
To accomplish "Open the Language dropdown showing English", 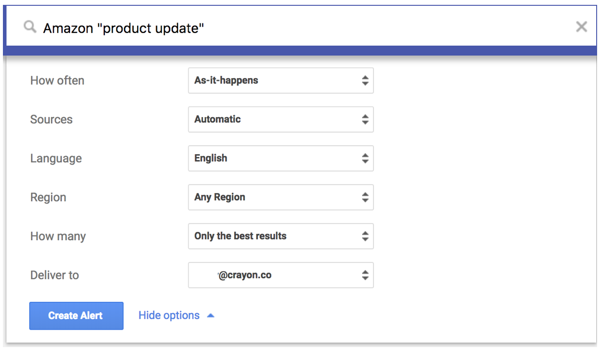I will point(281,158).
